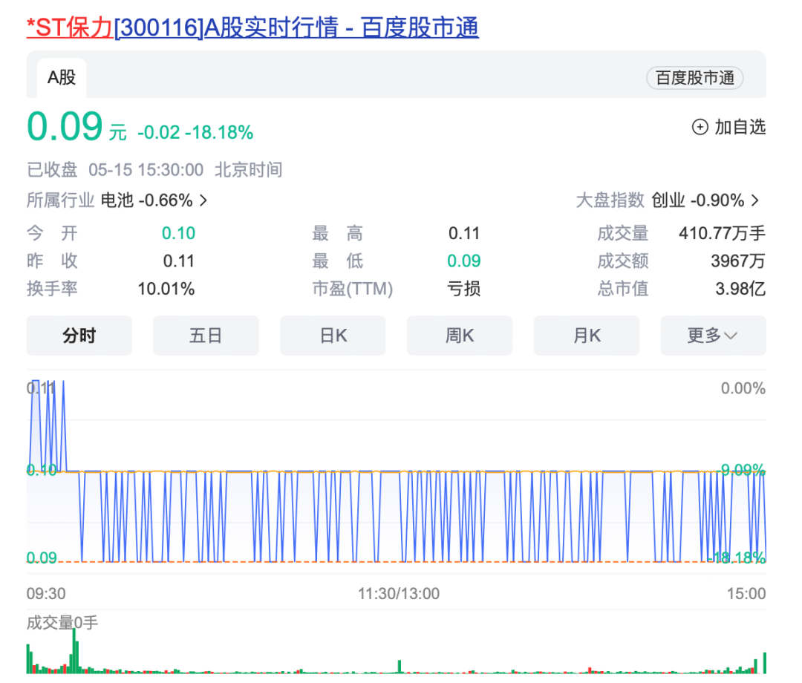
Task: Click the plus icon beside 加自选
Action: point(700,127)
